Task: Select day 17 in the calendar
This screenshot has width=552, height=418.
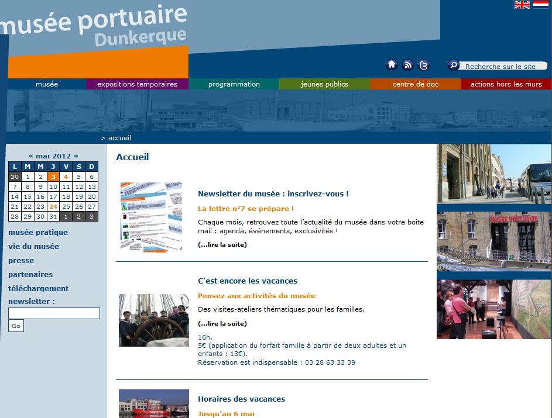Action: (x=52, y=196)
